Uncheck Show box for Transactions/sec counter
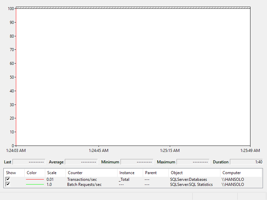This screenshot has height=200, width=267. (8, 179)
